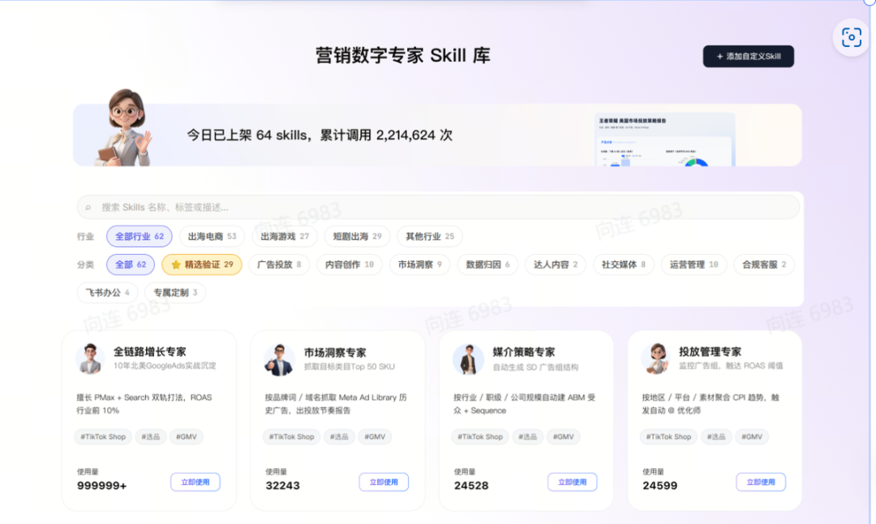Click the 全链路增长专家 avatar

click(90, 359)
